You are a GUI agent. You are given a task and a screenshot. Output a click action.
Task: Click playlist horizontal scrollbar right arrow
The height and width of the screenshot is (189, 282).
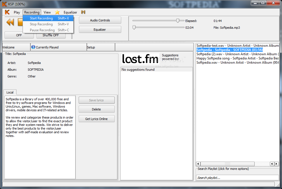coord(276,164)
